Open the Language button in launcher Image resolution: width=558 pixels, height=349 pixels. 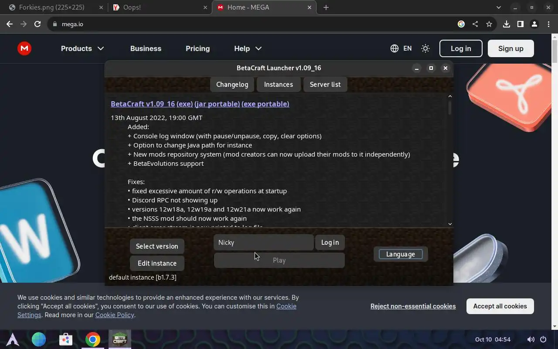[x=401, y=254]
